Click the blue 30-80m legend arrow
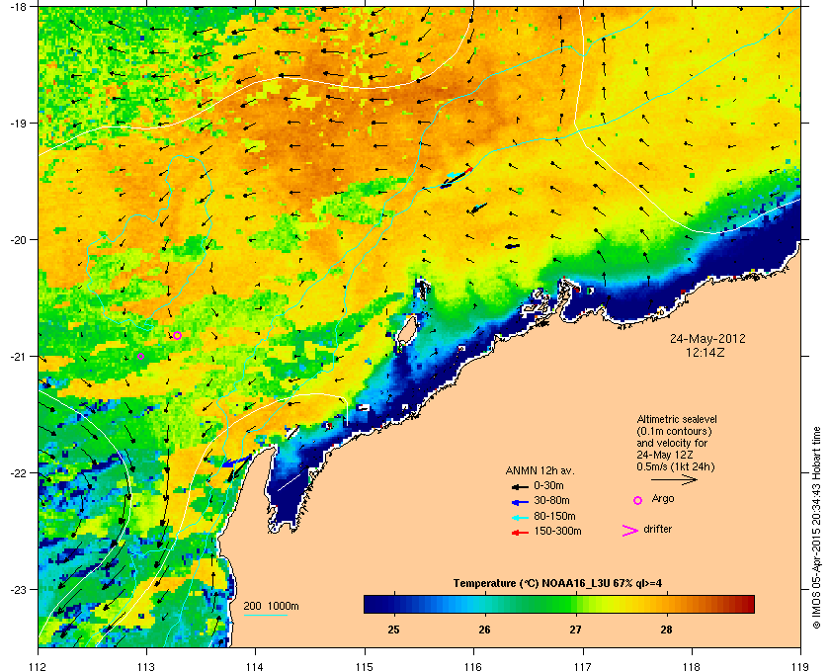Viewport: 830px width, 672px height. (x=520, y=501)
